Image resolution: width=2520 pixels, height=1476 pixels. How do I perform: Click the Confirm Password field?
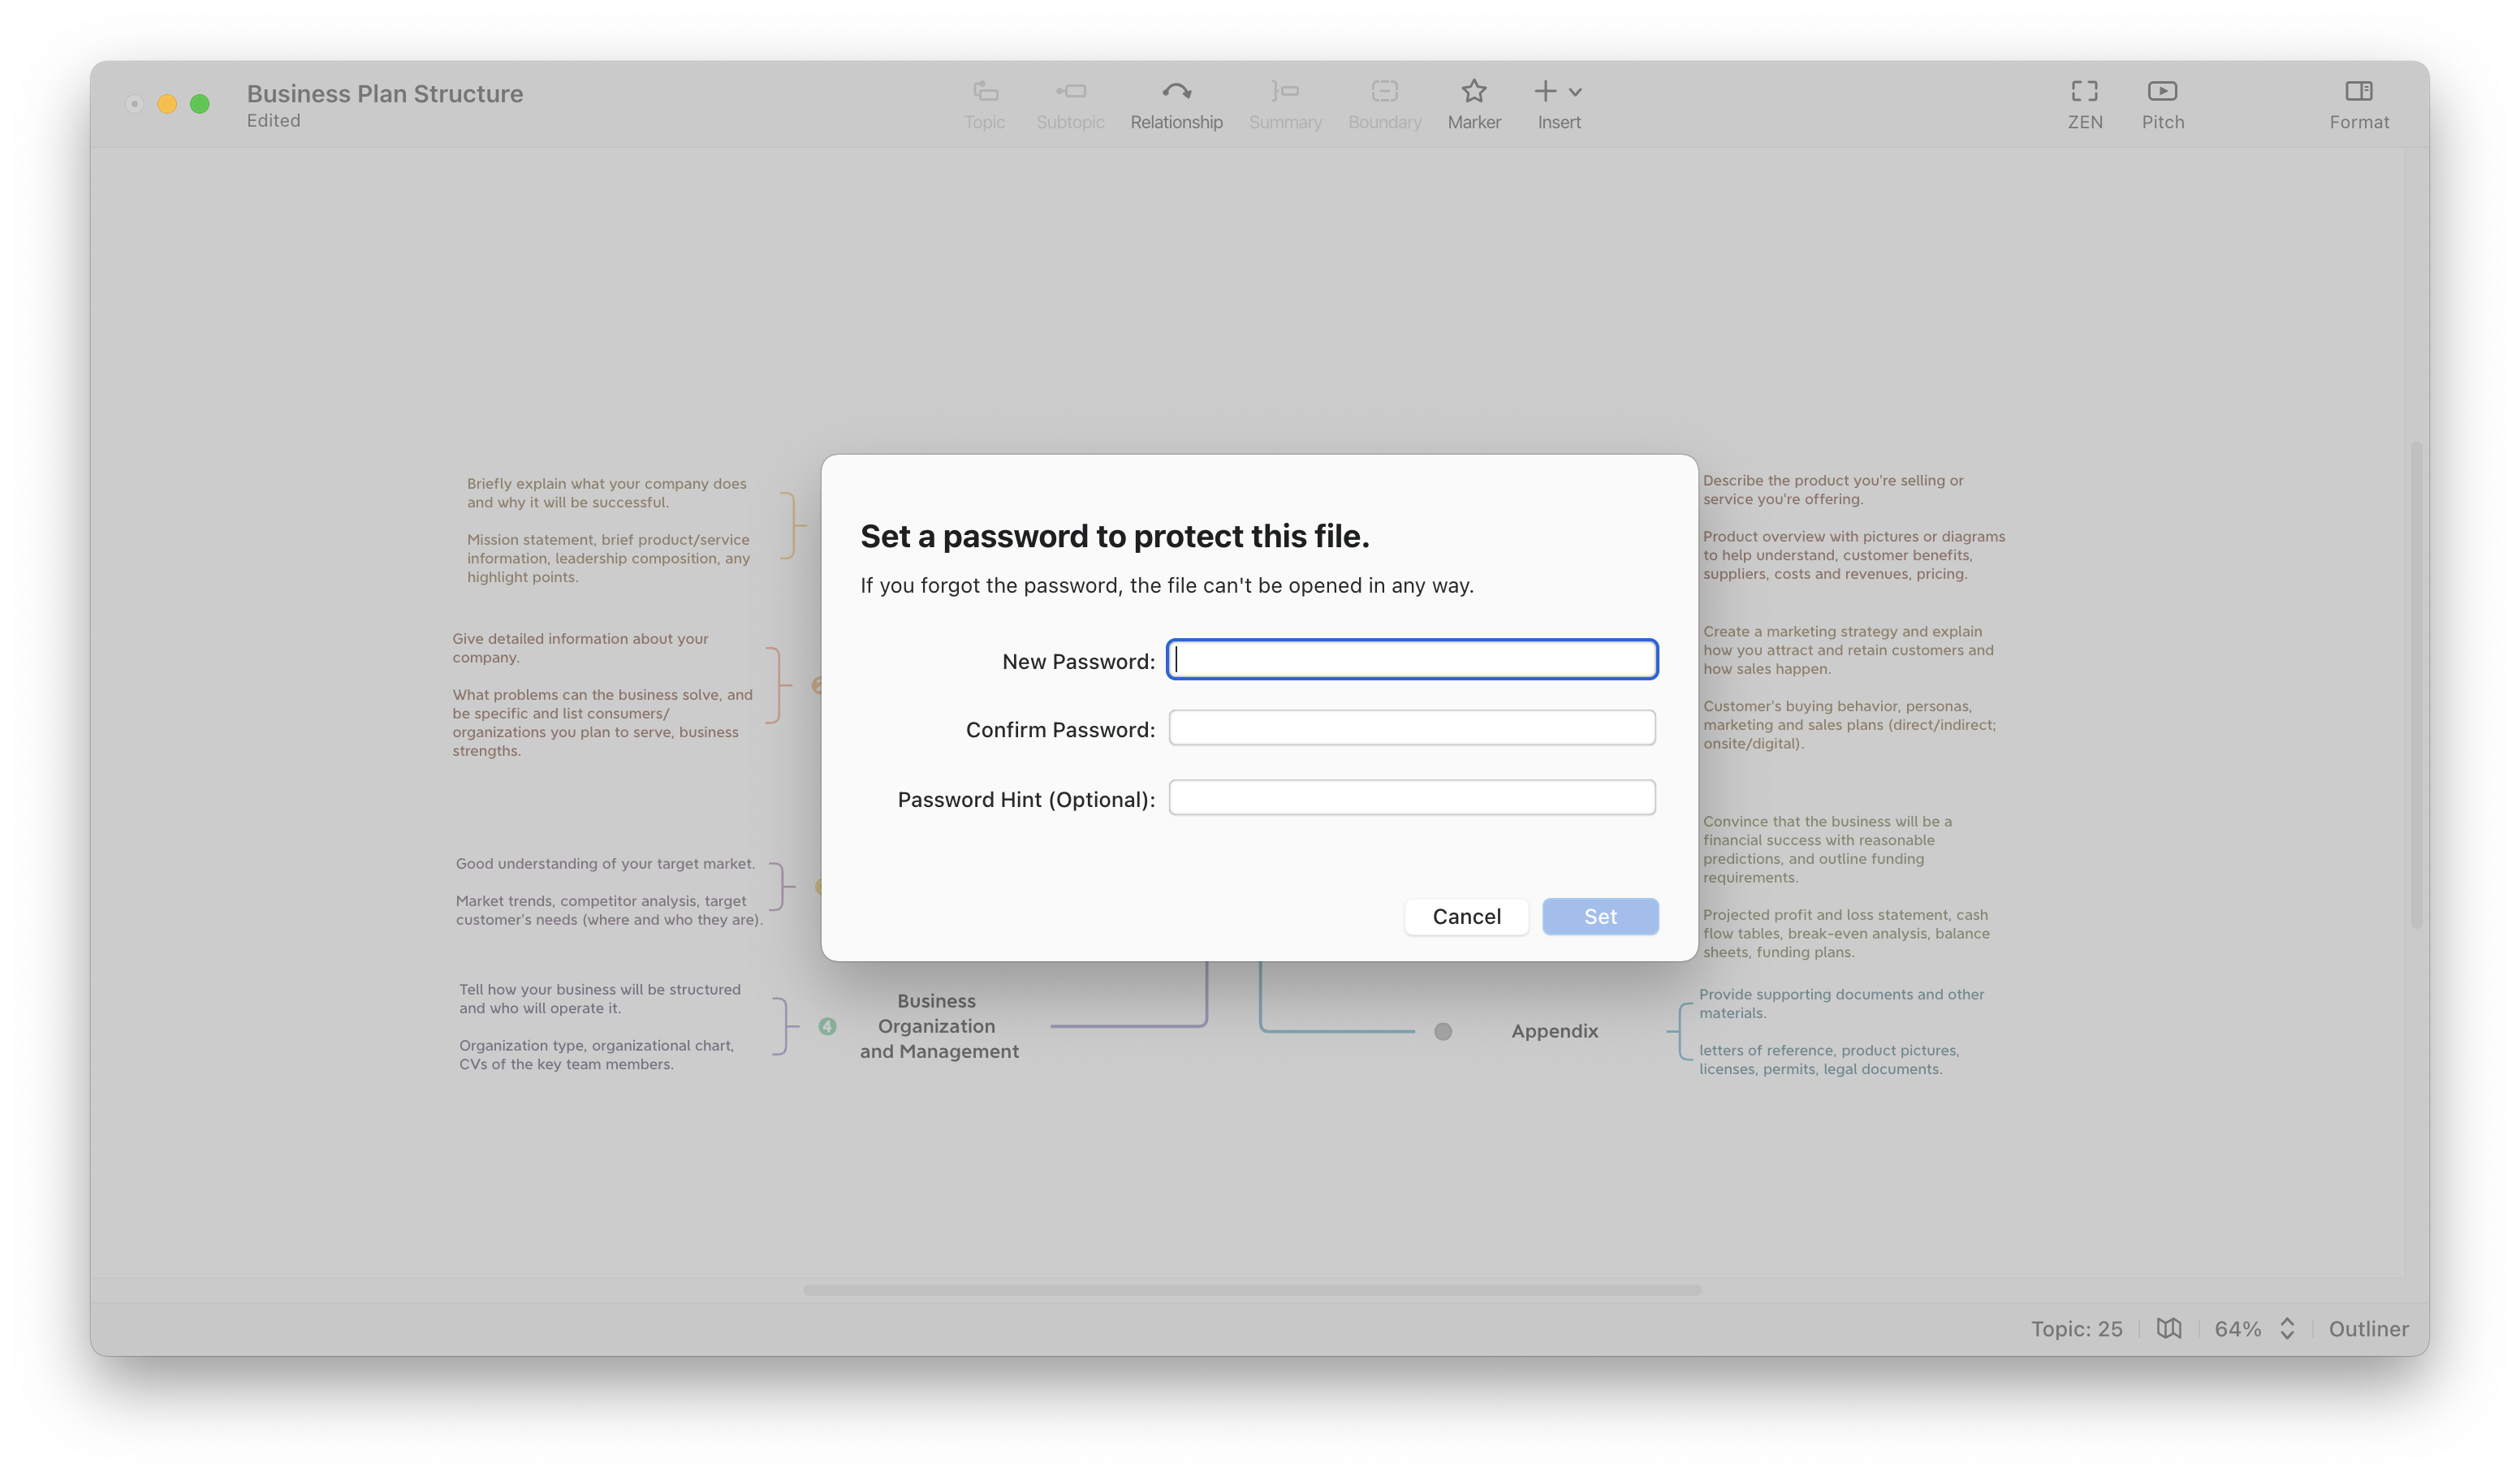click(x=1412, y=727)
